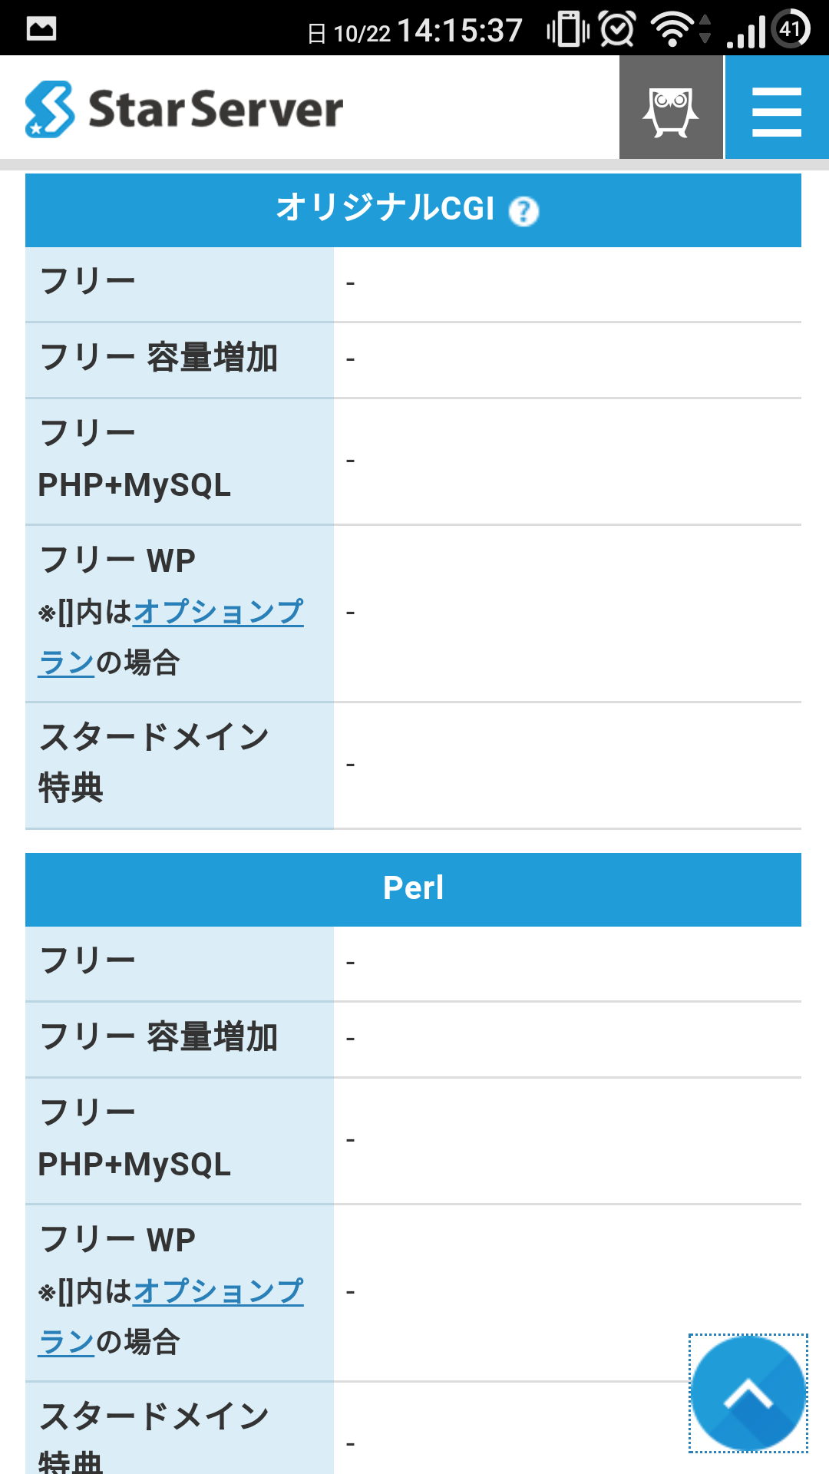Screen dimensions: 829x1474
Task: Open オプションプラン link in Perl section
Action: coord(171,1316)
